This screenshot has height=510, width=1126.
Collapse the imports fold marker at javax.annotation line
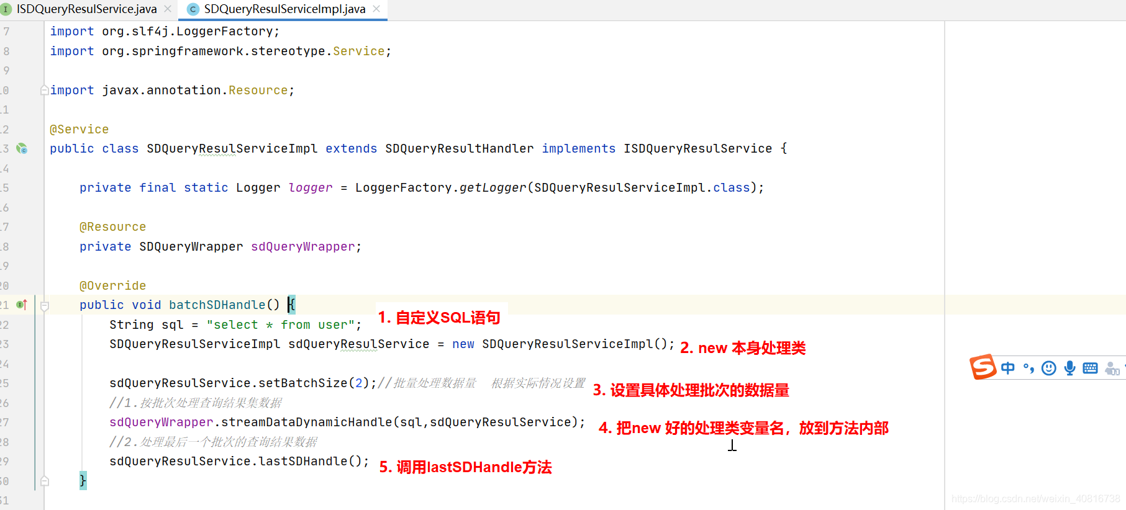[x=44, y=91]
